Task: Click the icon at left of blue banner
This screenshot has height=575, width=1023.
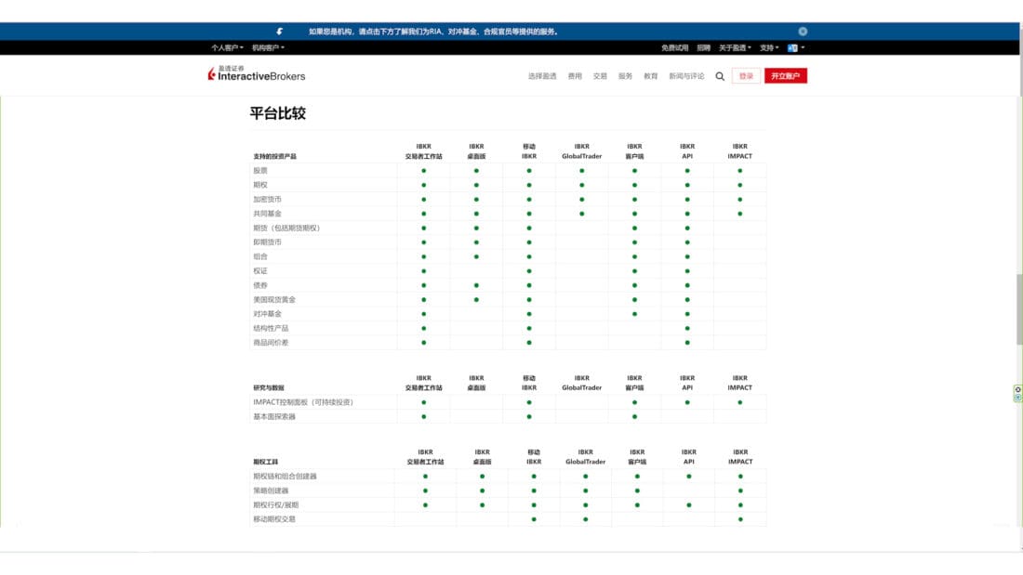Action: (x=279, y=32)
